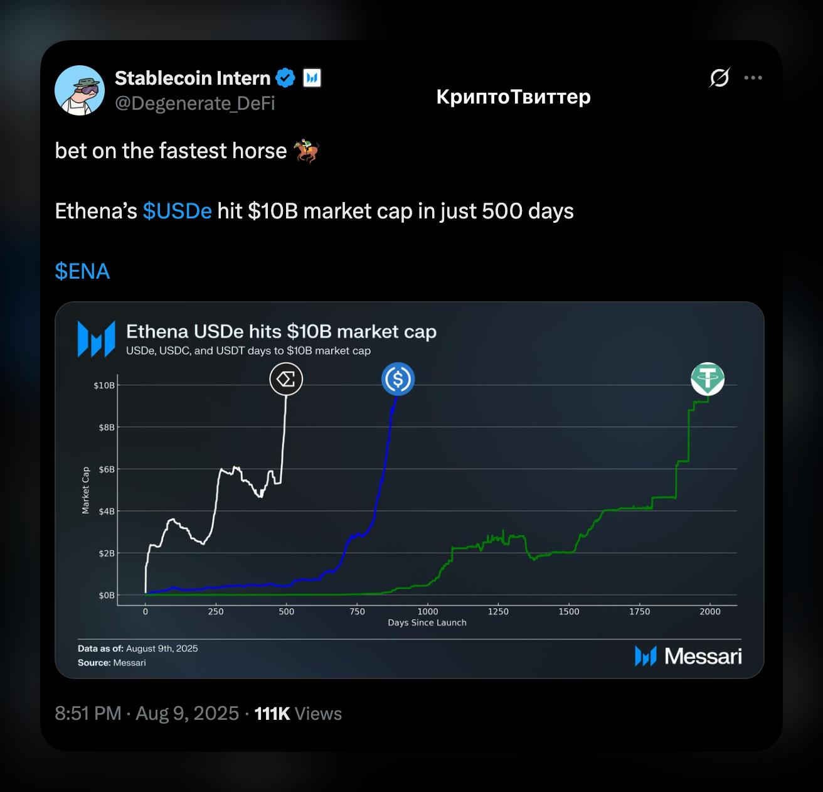Viewport: 823px width, 792px height.
Task: Click the blue verified checkmark badge
Action: tap(286, 78)
